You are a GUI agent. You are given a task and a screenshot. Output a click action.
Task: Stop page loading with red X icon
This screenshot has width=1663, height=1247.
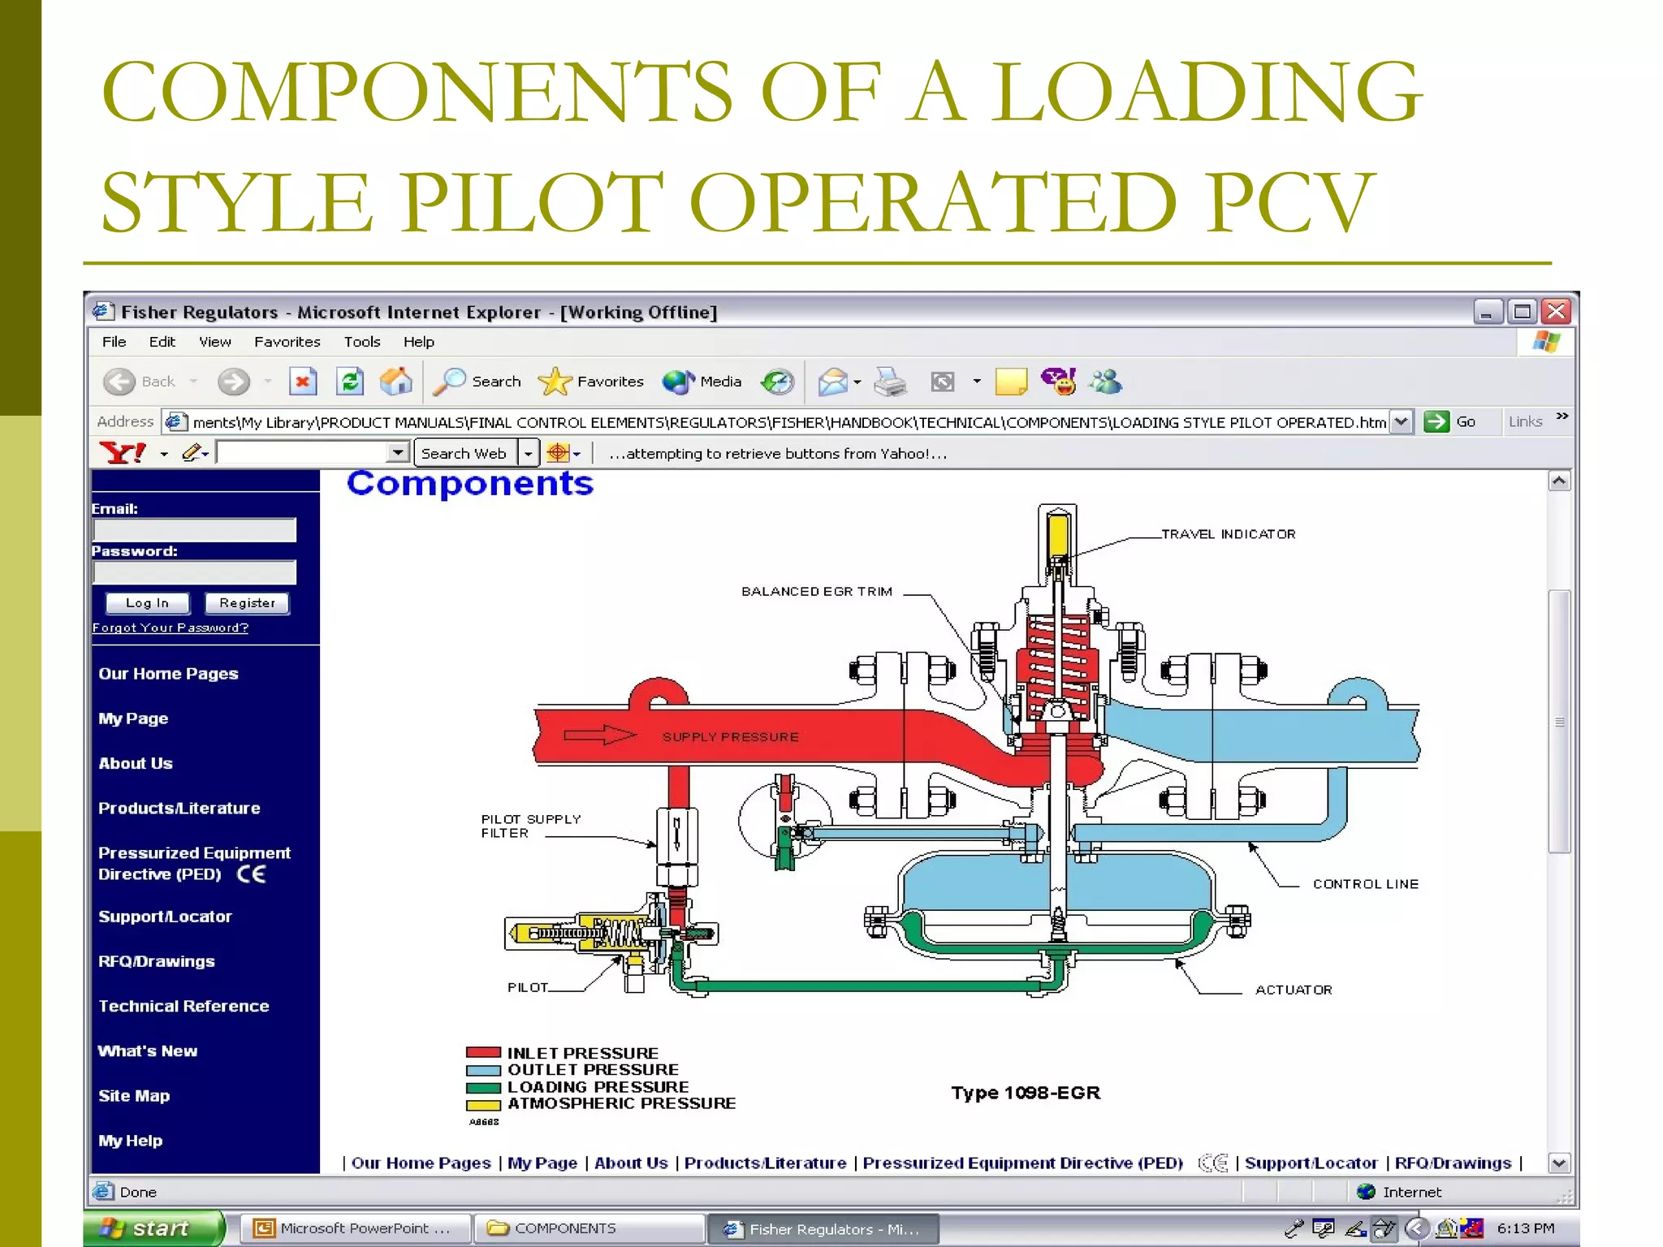point(303,382)
